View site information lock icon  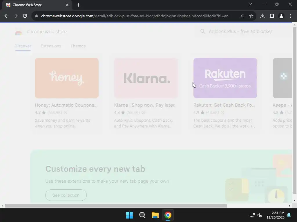tap(37, 16)
